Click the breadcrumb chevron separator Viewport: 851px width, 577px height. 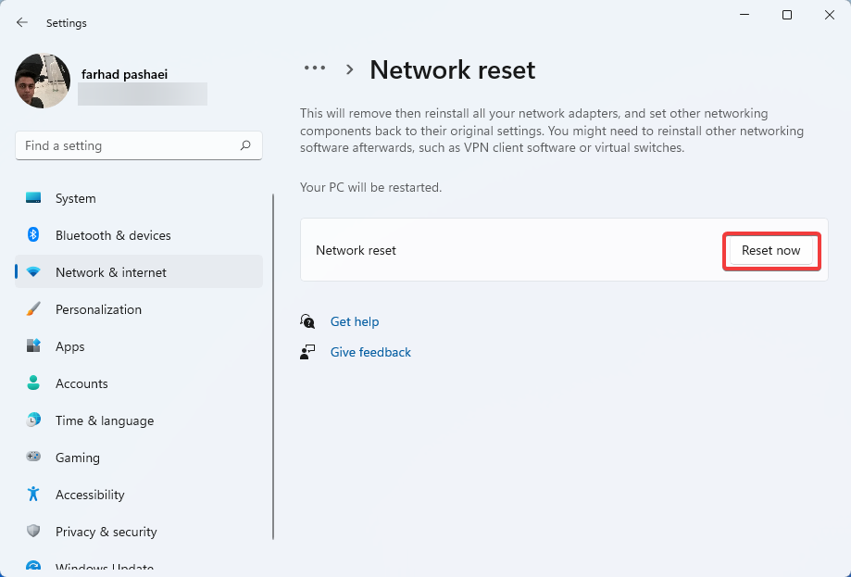pos(350,69)
